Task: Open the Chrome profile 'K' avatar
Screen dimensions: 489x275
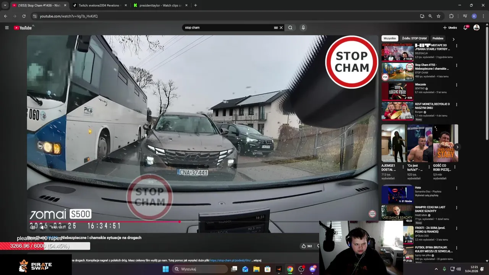Action: [x=474, y=16]
